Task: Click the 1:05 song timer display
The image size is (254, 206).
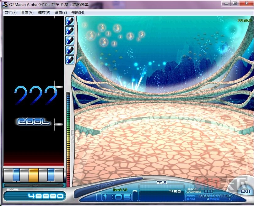Action: [x=116, y=197]
